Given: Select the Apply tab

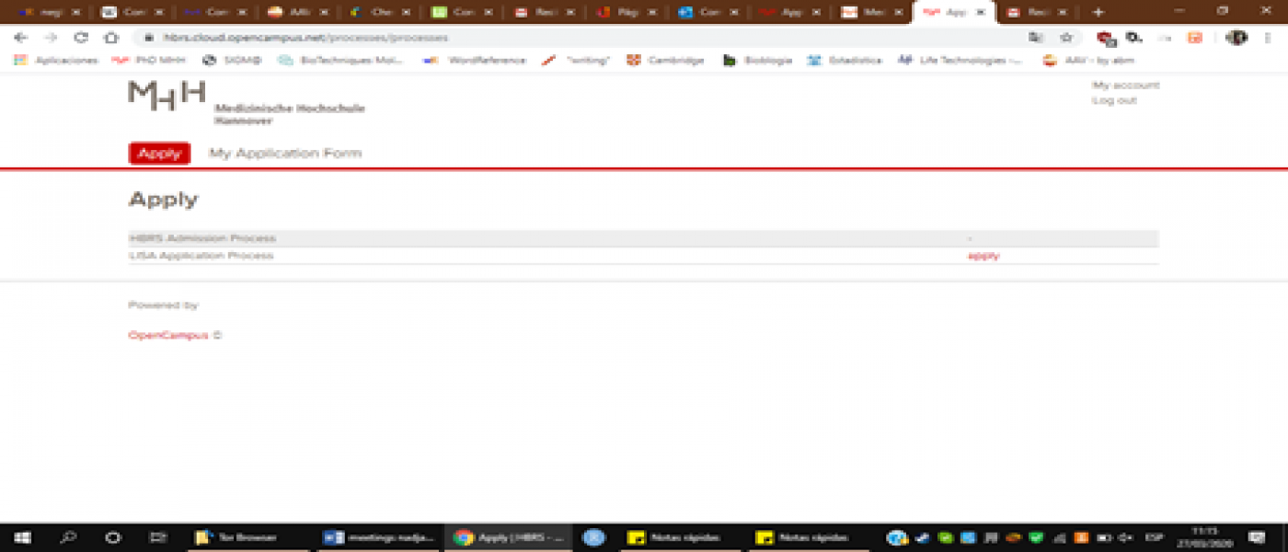Looking at the screenshot, I should [159, 154].
